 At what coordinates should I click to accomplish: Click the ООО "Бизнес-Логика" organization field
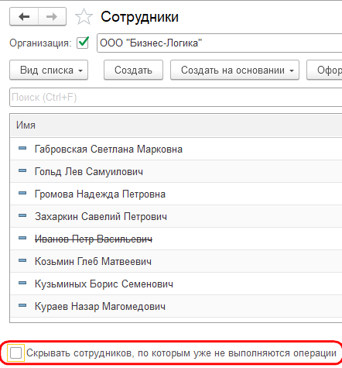220,43
